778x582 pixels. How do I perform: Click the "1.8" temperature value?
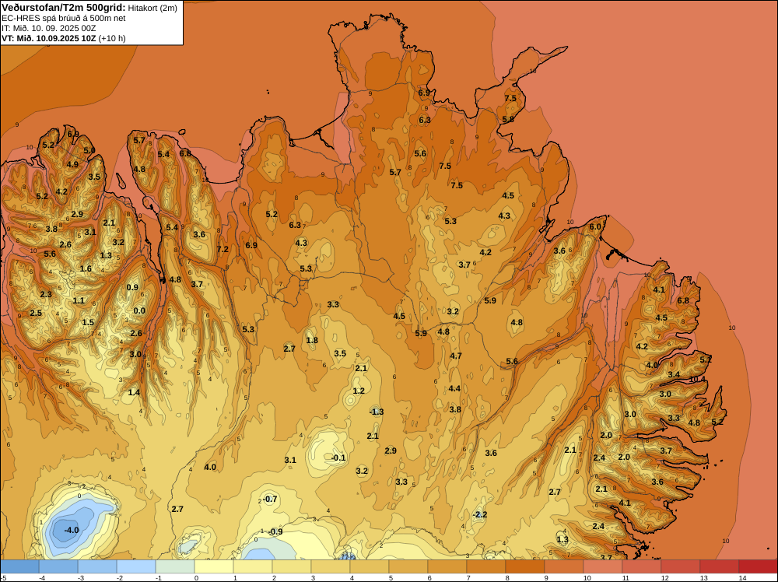(312, 340)
